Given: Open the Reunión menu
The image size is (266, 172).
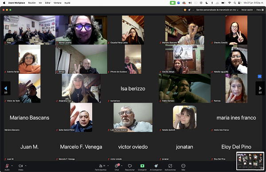Looking at the screenshot, I should 32,3.
